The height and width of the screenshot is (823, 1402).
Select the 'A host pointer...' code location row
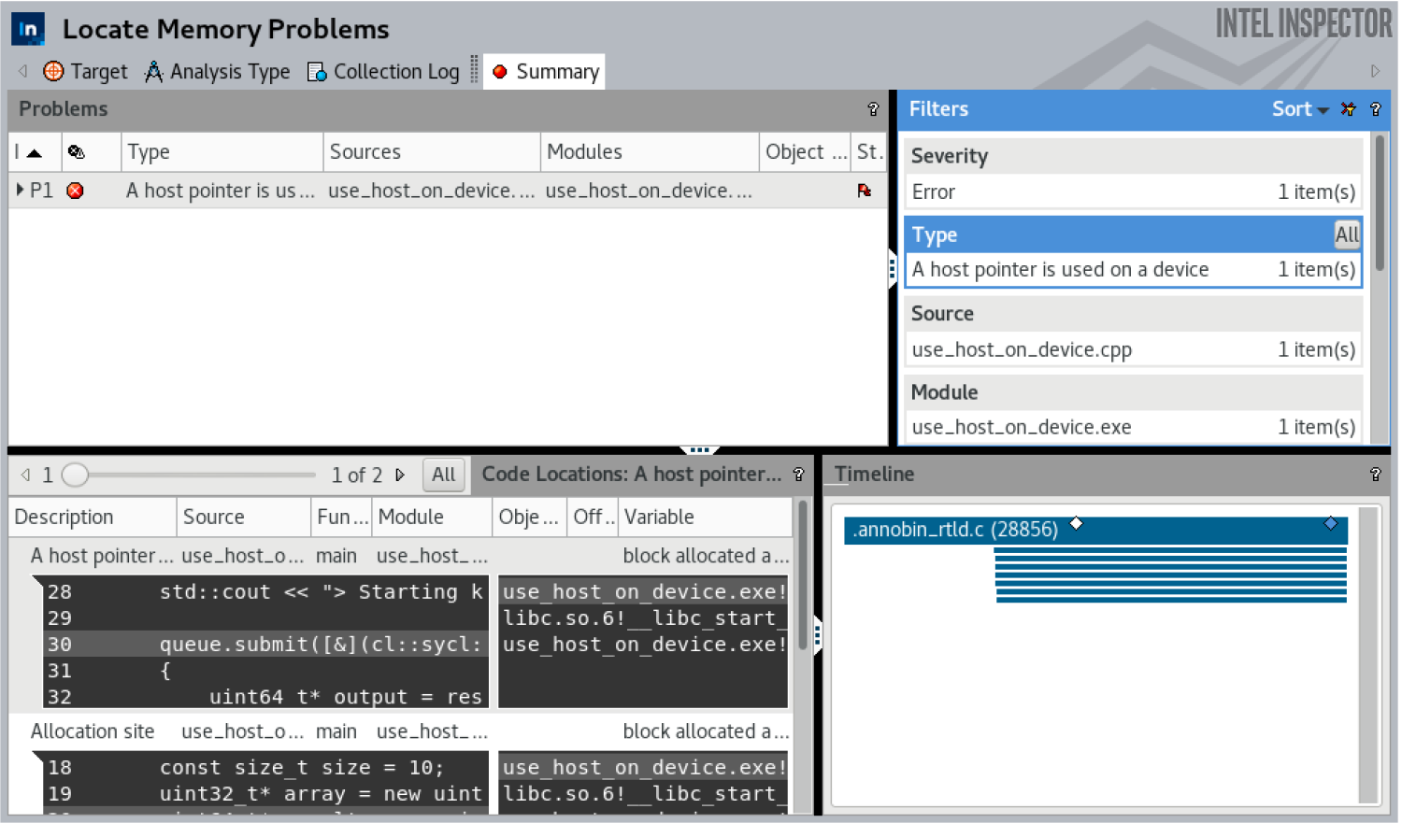click(401, 556)
